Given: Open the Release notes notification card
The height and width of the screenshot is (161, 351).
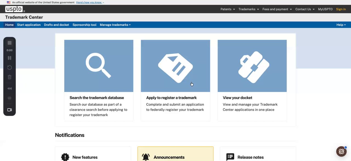Looking at the screenshot, I should point(258,154).
